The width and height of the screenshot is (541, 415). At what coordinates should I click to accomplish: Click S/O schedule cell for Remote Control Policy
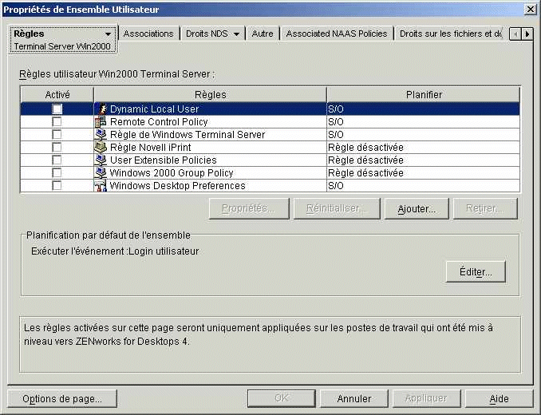coord(423,122)
